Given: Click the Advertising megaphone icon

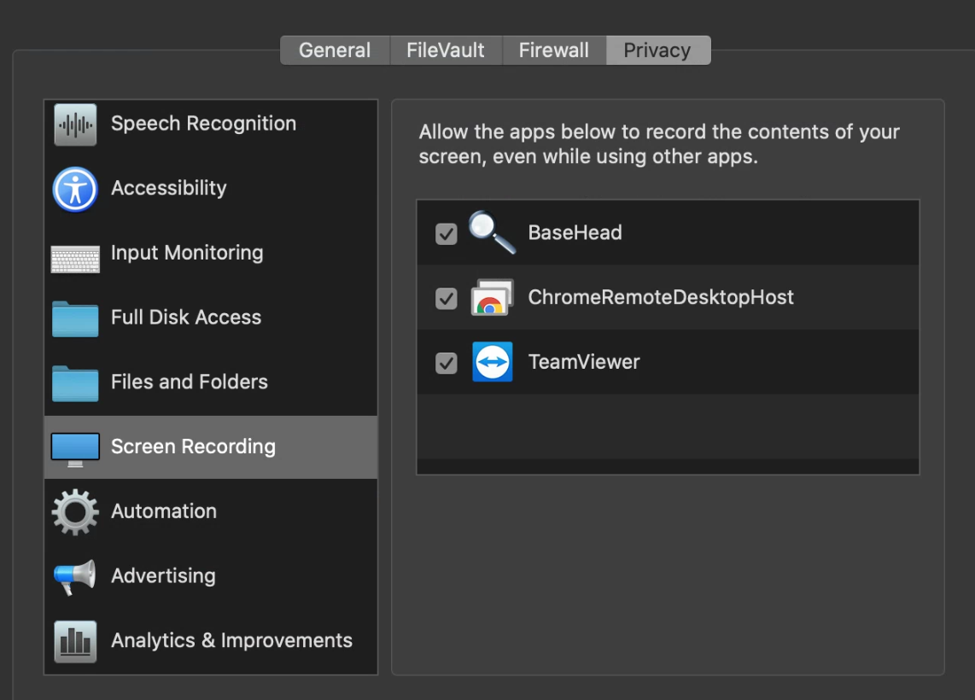Looking at the screenshot, I should point(74,577).
